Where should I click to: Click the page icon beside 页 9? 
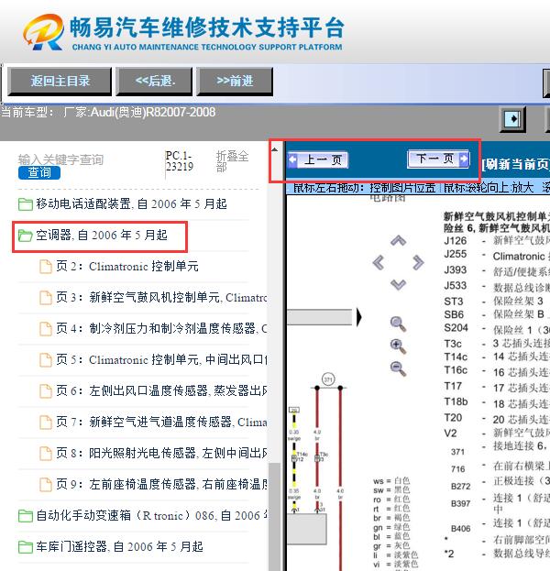(x=46, y=484)
